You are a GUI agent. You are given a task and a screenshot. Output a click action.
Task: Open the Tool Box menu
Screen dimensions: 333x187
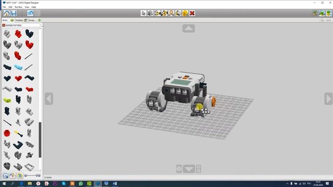[x=18, y=7]
